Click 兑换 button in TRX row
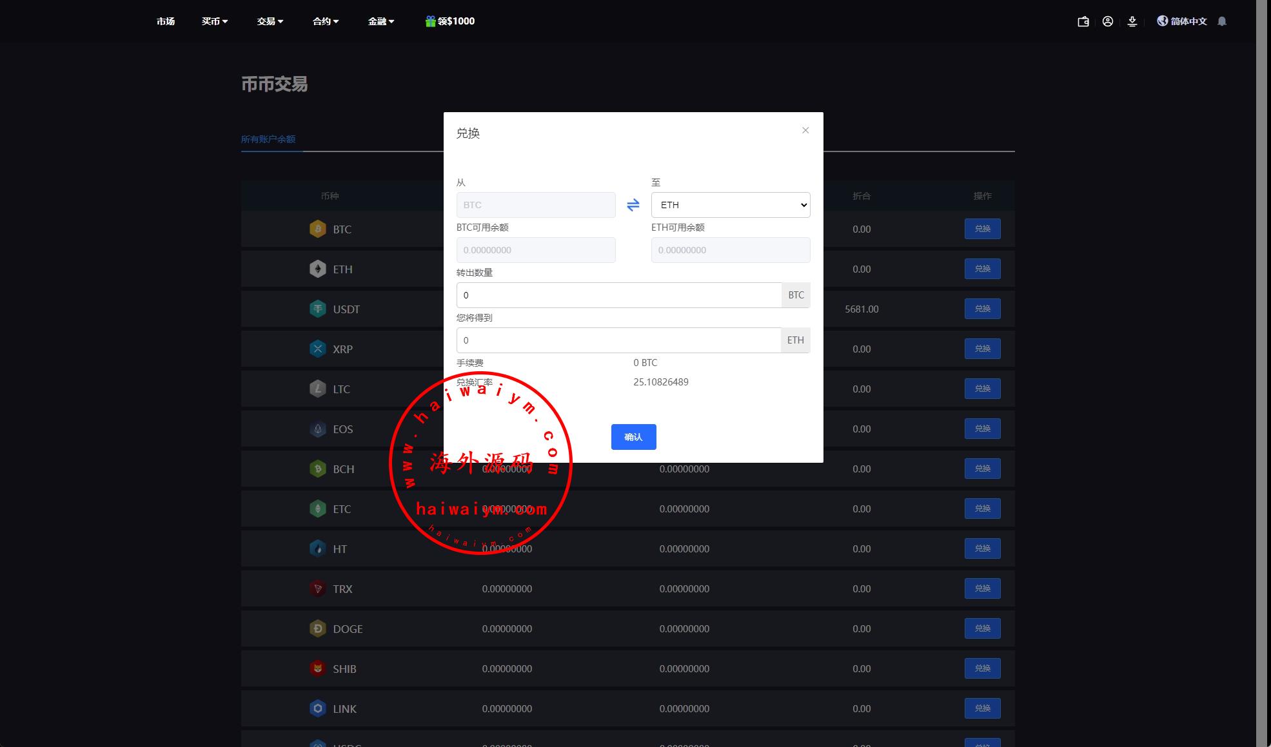The image size is (1271, 747). pos(982,588)
